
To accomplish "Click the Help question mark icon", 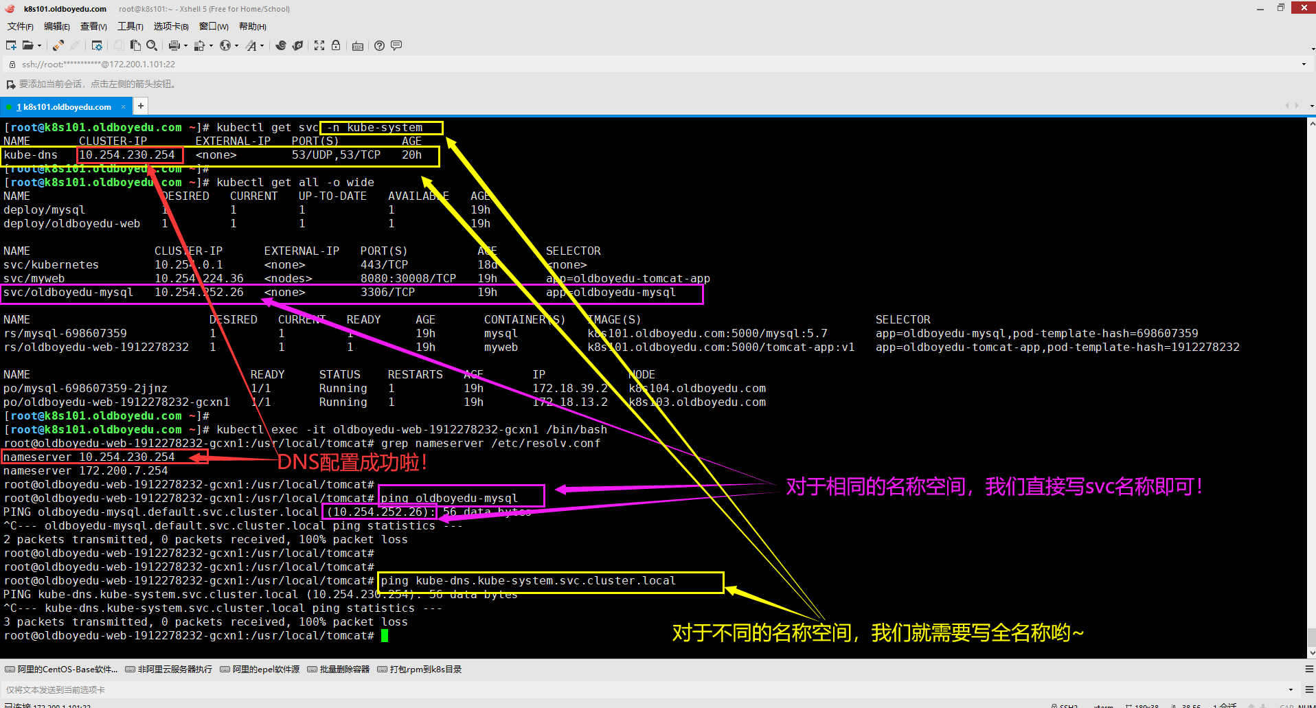I will 378,45.
